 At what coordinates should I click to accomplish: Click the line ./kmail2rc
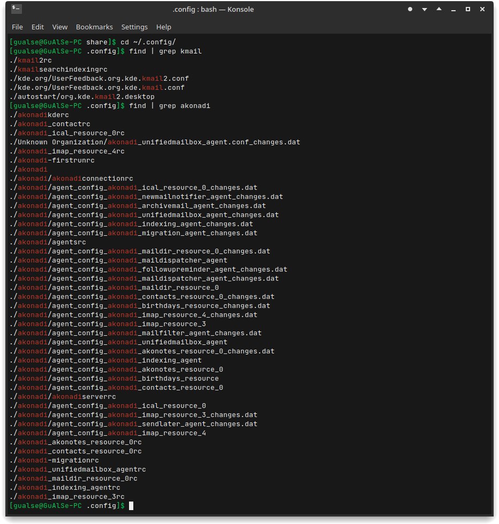(x=31, y=60)
